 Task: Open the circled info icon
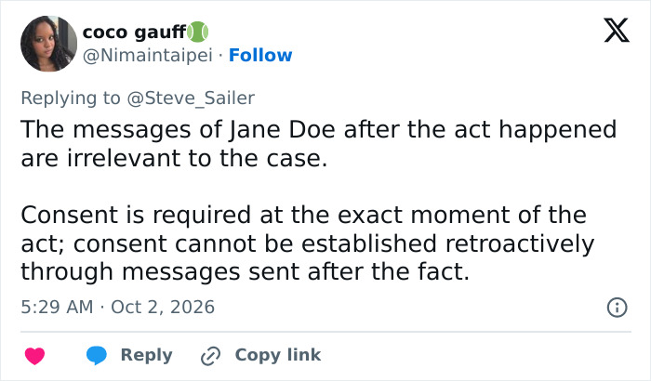click(x=617, y=308)
